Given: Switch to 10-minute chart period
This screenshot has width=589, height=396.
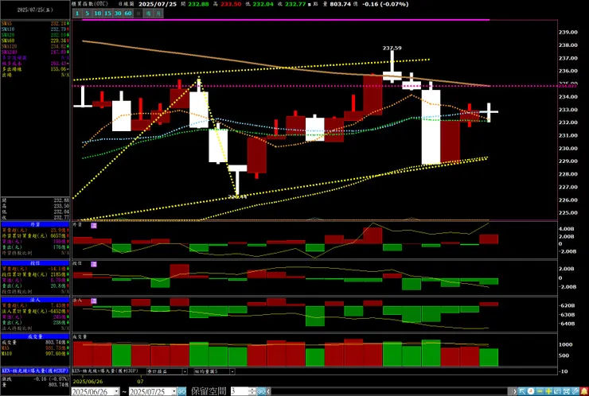Looking at the screenshot, I should [x=97, y=14].
